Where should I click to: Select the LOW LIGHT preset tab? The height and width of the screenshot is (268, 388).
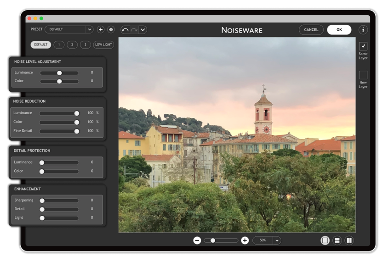click(x=103, y=45)
